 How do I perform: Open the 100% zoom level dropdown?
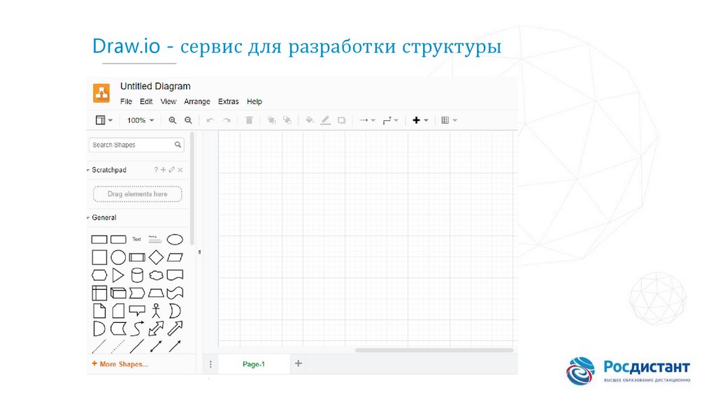[x=141, y=120]
